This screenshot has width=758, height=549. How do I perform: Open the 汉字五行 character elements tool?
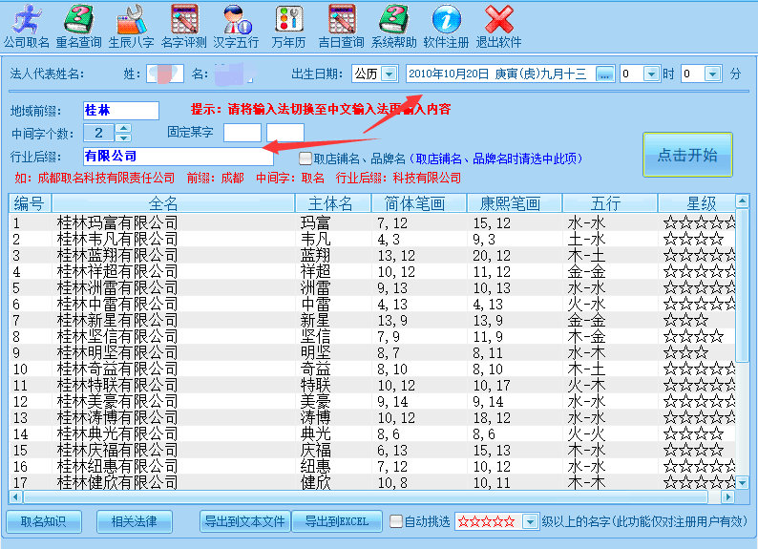pyautogui.click(x=236, y=26)
